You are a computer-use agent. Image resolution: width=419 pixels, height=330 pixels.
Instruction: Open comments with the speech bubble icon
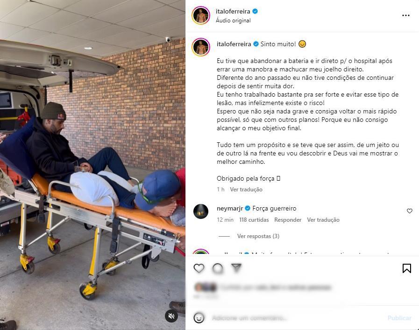(x=218, y=268)
